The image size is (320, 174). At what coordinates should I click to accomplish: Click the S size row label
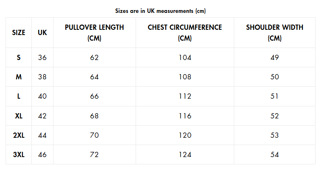tap(19, 58)
